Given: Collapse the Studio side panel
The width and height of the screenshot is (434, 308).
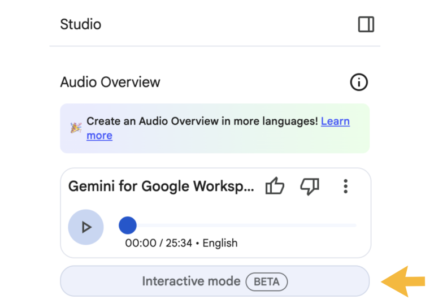Looking at the screenshot, I should tap(366, 24).
